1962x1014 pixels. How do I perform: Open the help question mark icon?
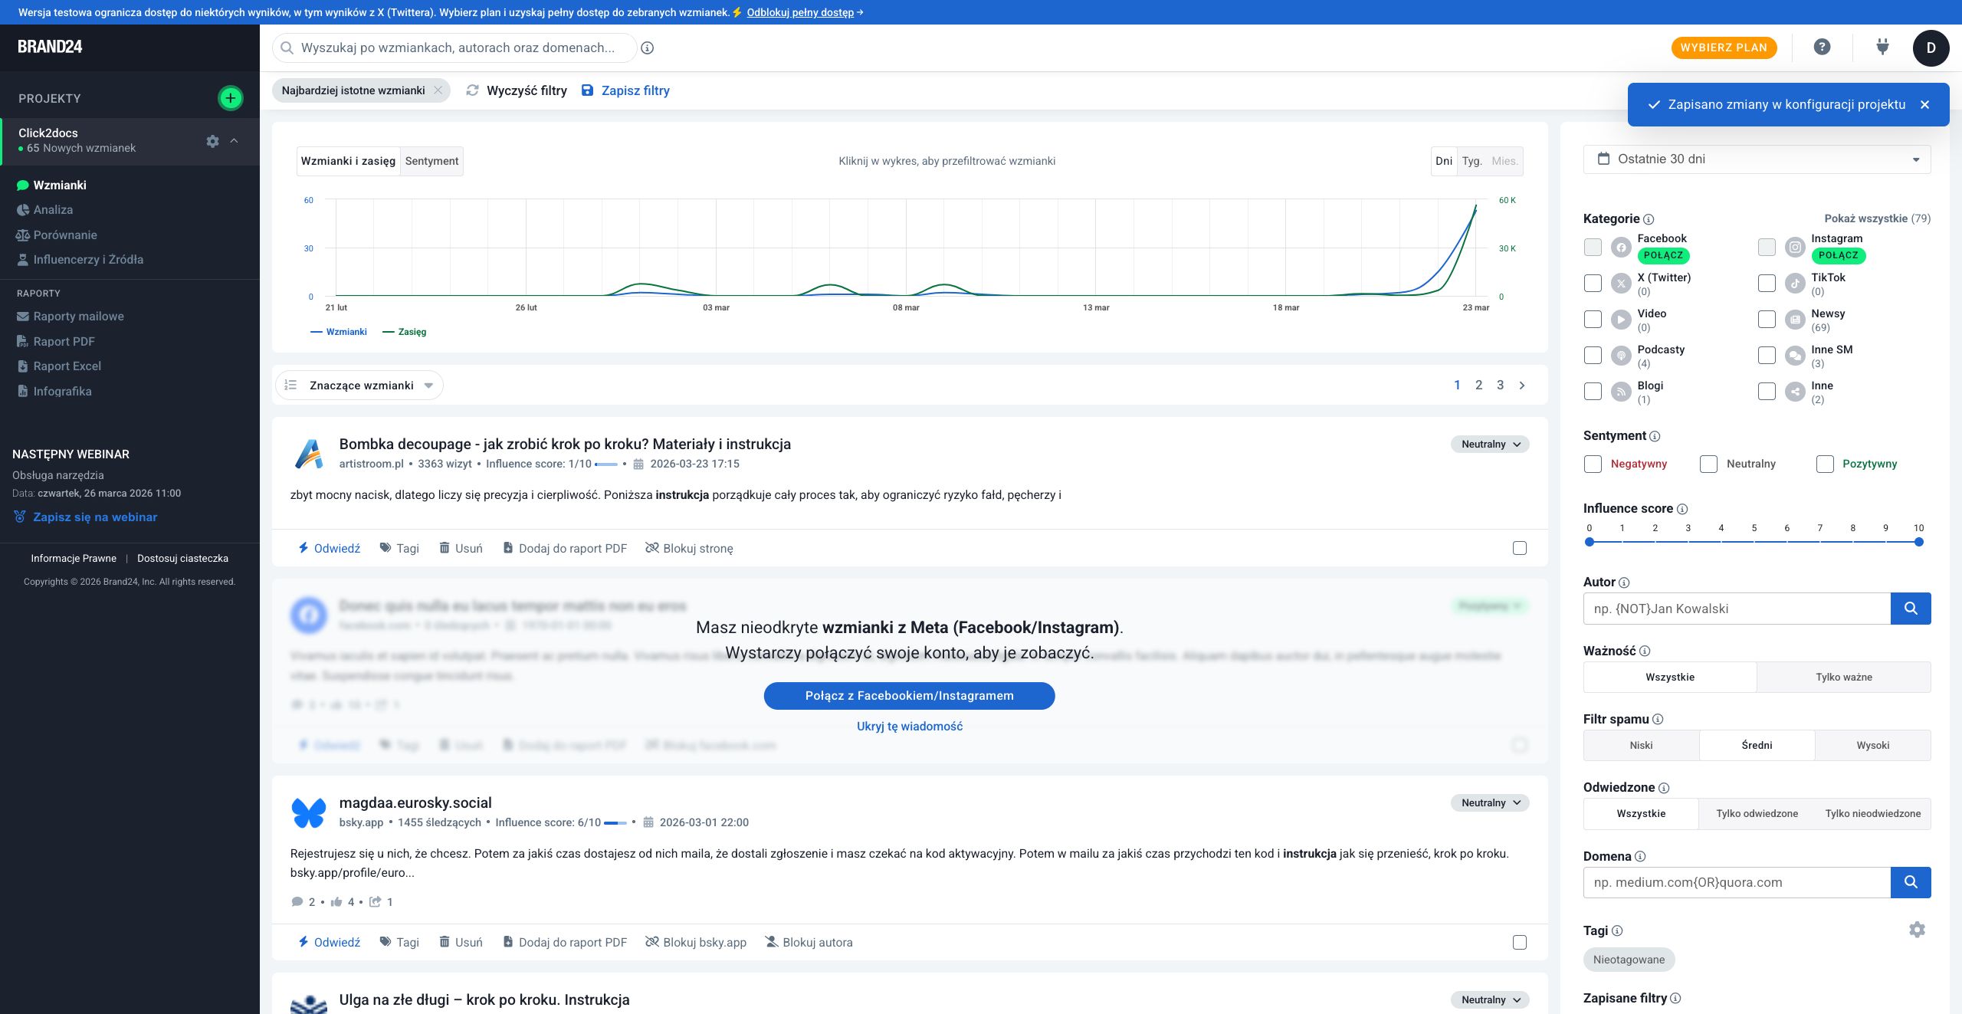pos(1822,48)
